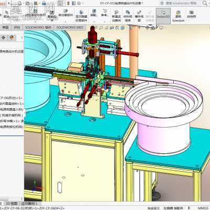Viewport: 210px width, 210px height.
Task: Save the document with Save icon
Action: click(36, 3)
